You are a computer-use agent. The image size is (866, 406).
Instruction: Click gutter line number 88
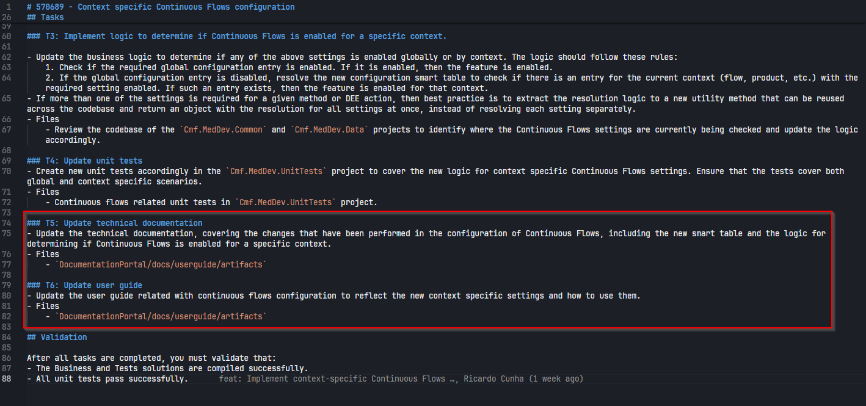tap(7, 379)
